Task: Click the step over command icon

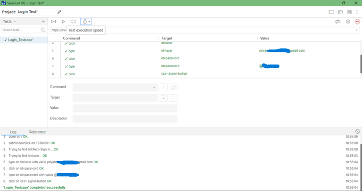Action: click(x=74, y=22)
